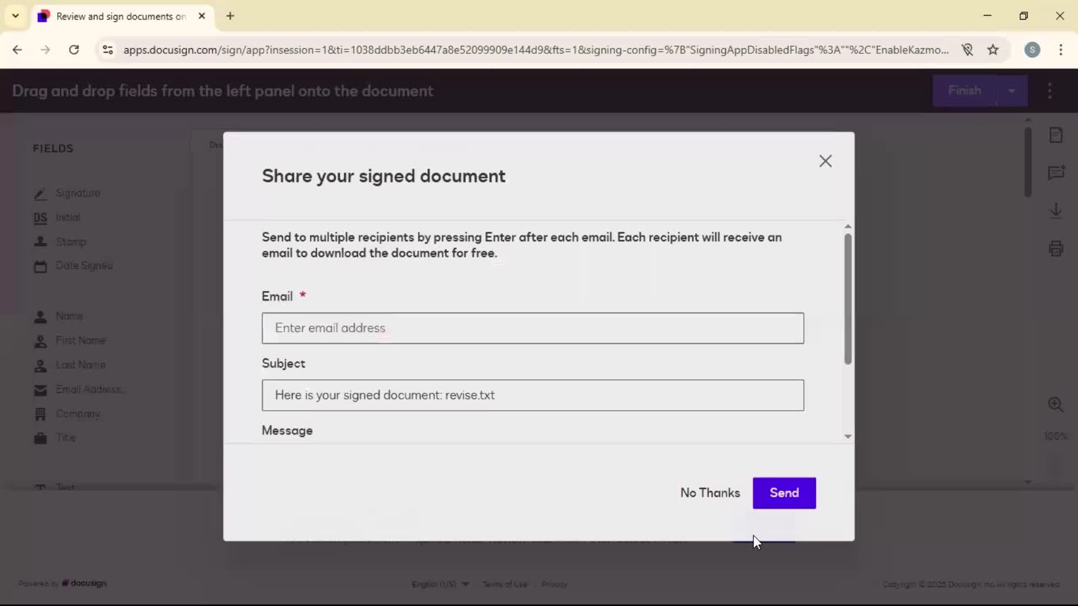Click the site information icon in address bar

click(x=108, y=50)
